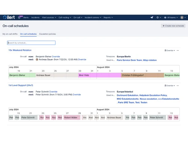Select Andreas Bauer shift in 1st Level Support
Screen dimensions: 188x141
pyautogui.click(x=115, y=118)
